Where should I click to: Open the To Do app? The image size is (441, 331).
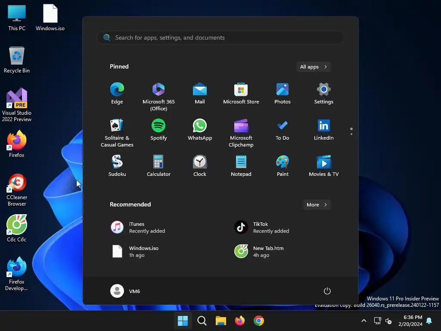[283, 130]
